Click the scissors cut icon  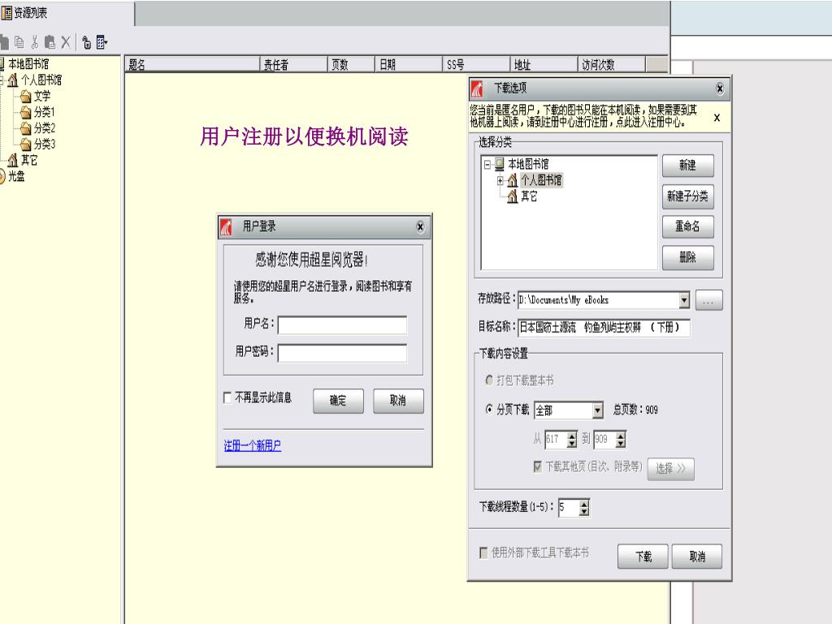pos(35,41)
